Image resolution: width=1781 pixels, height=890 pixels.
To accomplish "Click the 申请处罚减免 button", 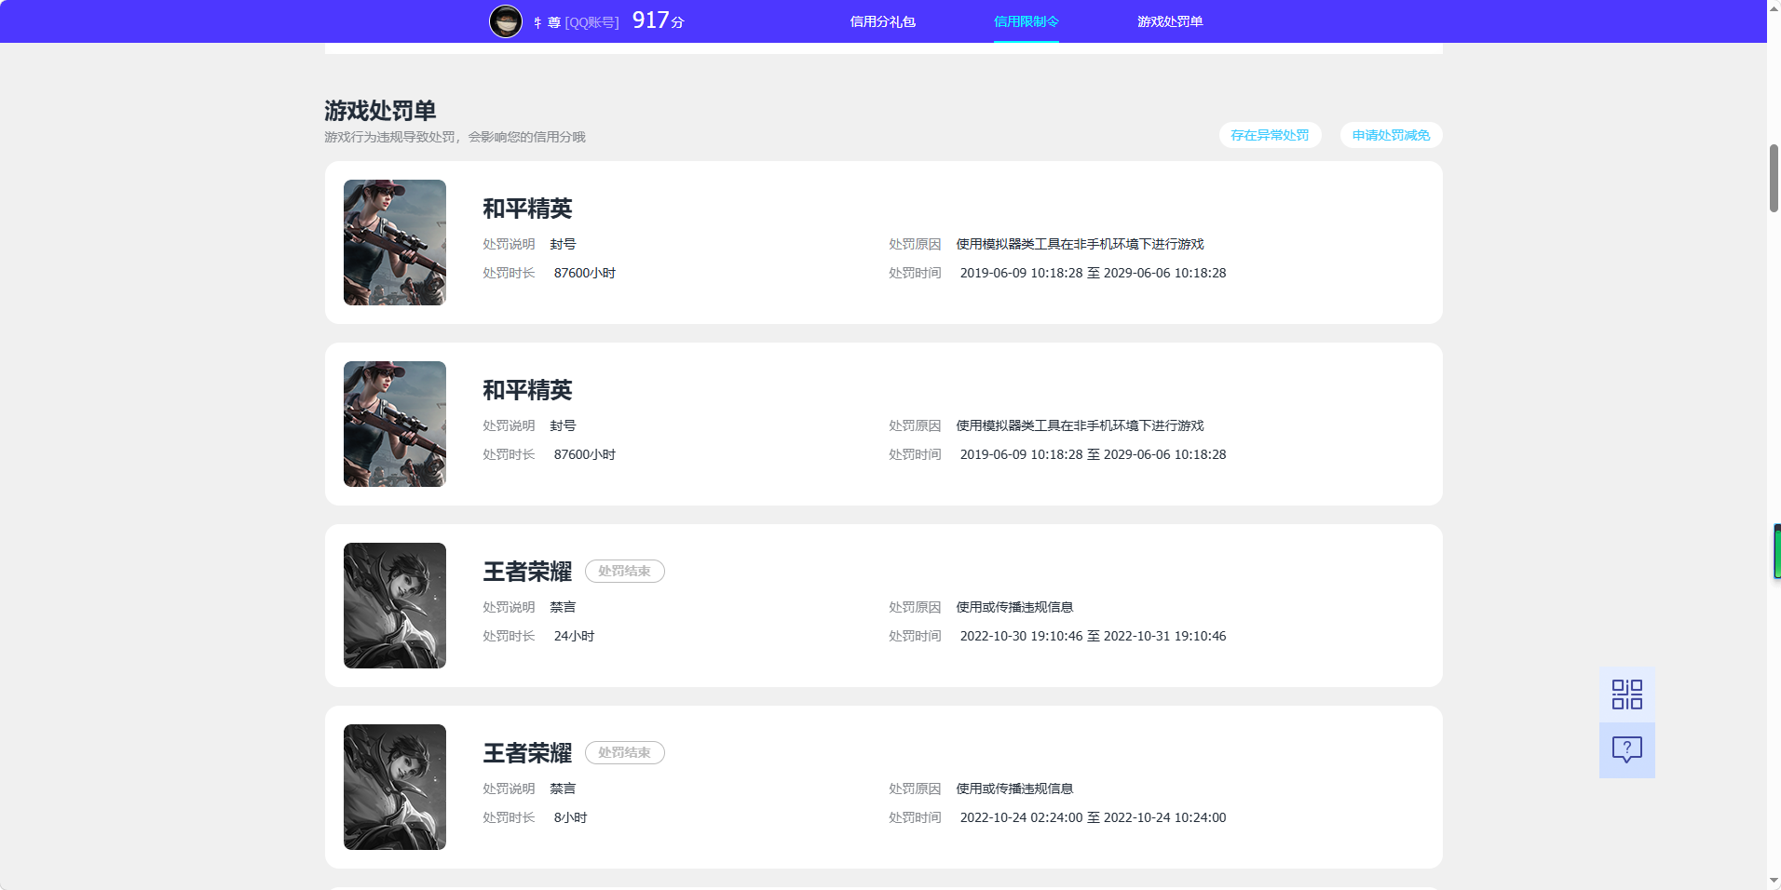I will [x=1391, y=135].
